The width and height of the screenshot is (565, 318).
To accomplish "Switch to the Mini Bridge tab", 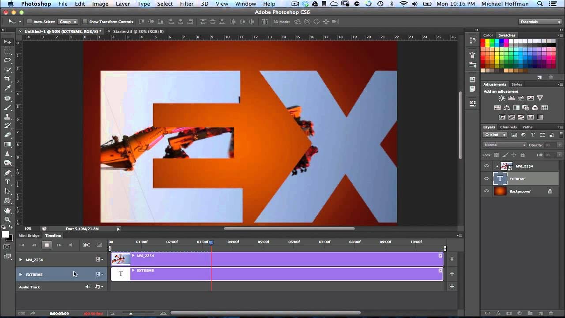I will (x=29, y=235).
